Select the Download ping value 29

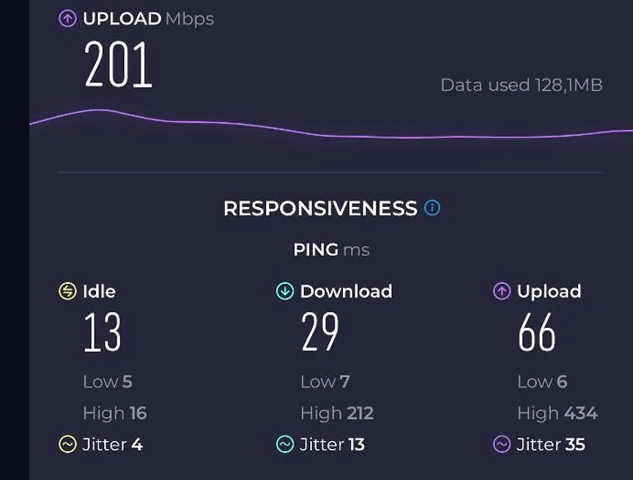tap(320, 332)
